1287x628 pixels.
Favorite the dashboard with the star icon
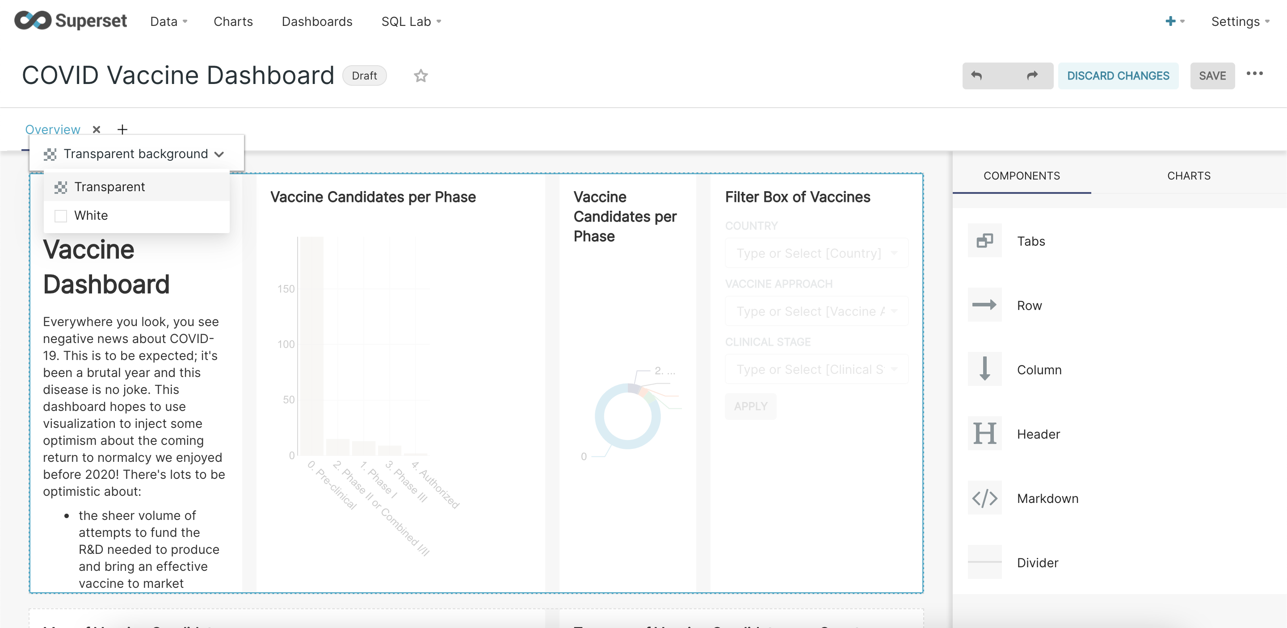421,76
